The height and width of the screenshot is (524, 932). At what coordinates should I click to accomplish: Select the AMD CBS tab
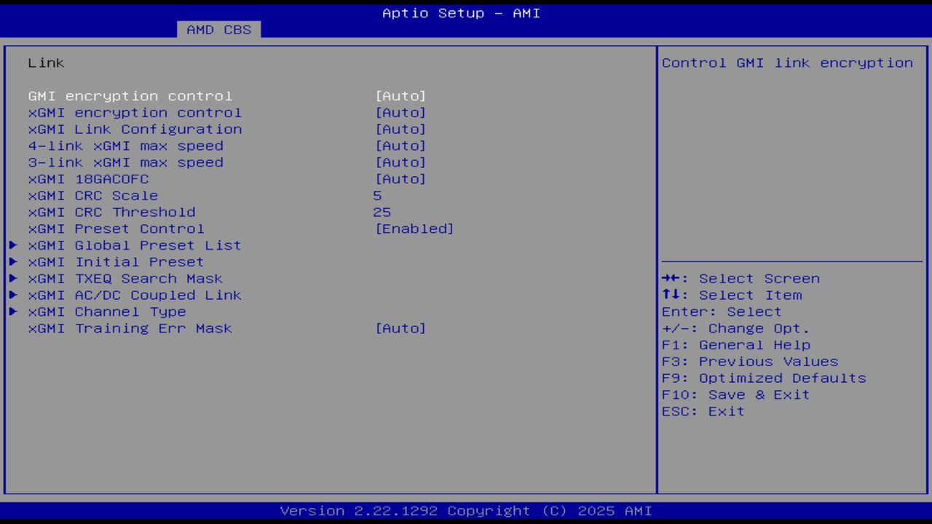(218, 30)
